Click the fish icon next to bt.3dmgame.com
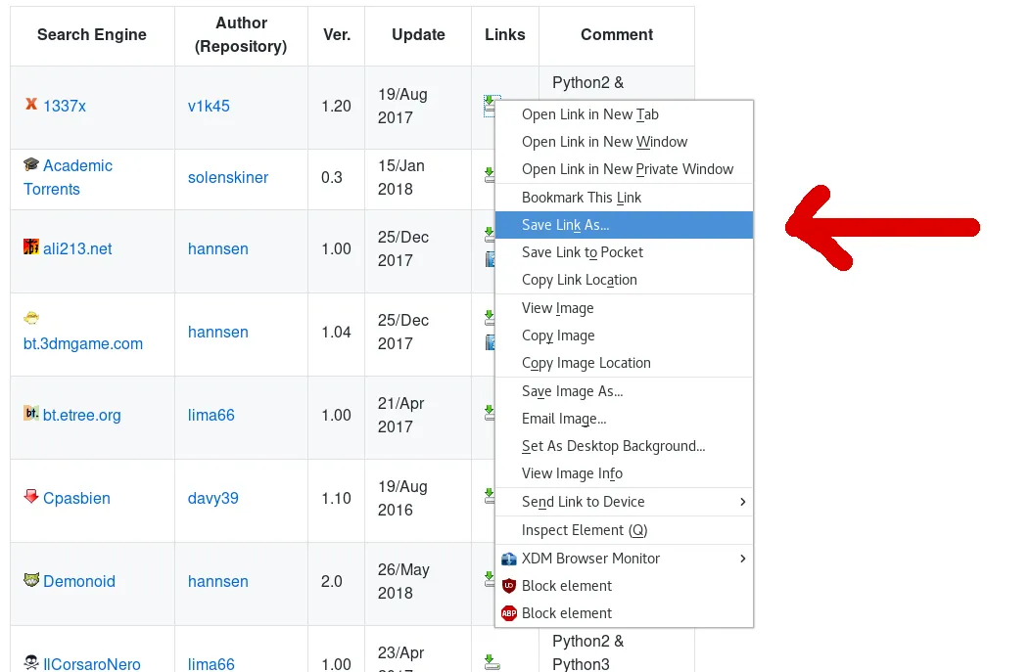The height and width of the screenshot is (672, 1031). point(30,319)
